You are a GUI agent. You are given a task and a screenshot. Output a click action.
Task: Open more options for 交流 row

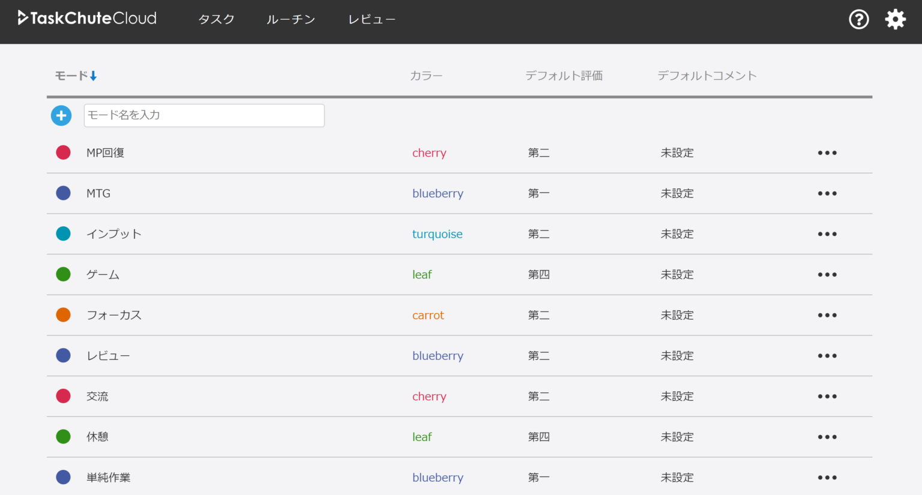click(827, 397)
